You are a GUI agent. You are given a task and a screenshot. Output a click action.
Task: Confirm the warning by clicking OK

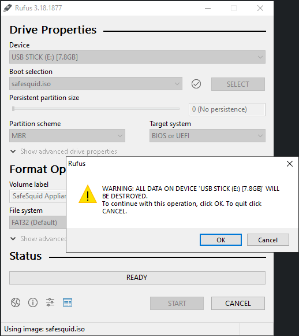click(x=220, y=240)
